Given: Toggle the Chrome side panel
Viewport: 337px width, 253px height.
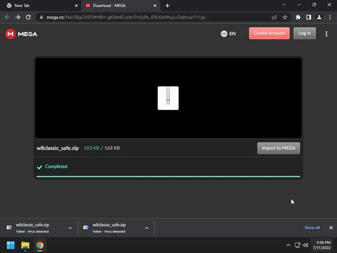Looking at the screenshot, I should [x=309, y=17].
